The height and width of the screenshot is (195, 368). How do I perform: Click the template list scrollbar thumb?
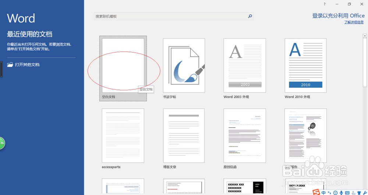pyautogui.click(x=365, y=62)
